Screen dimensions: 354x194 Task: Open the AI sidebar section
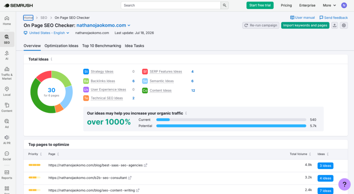(7, 55)
